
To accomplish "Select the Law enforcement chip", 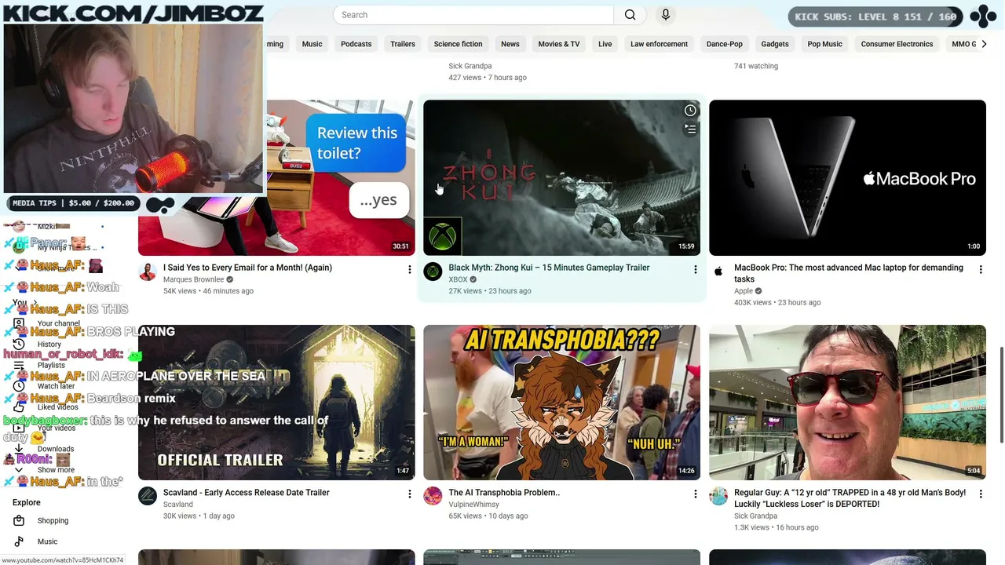I will tap(659, 44).
